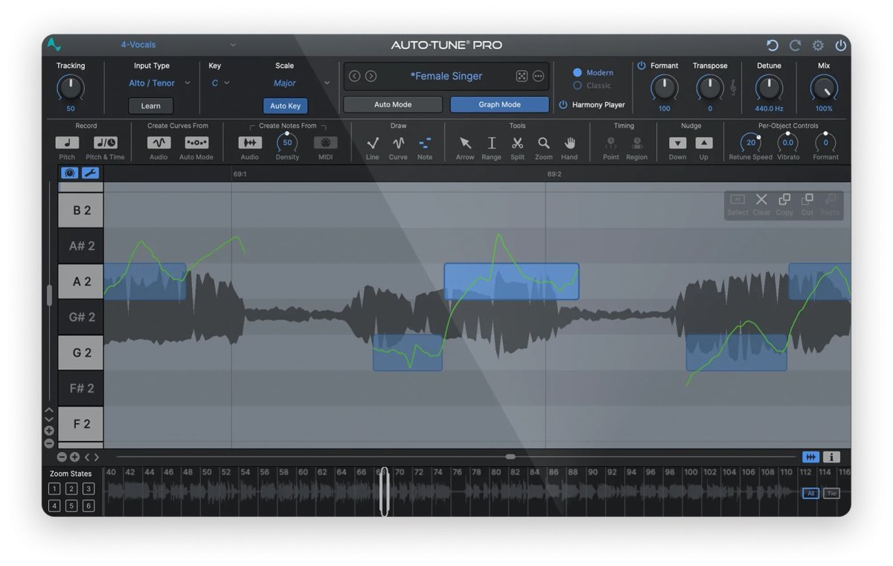The height and width of the screenshot is (566, 893).
Task: Zoom out horizontally with minus button
Action: click(62, 457)
